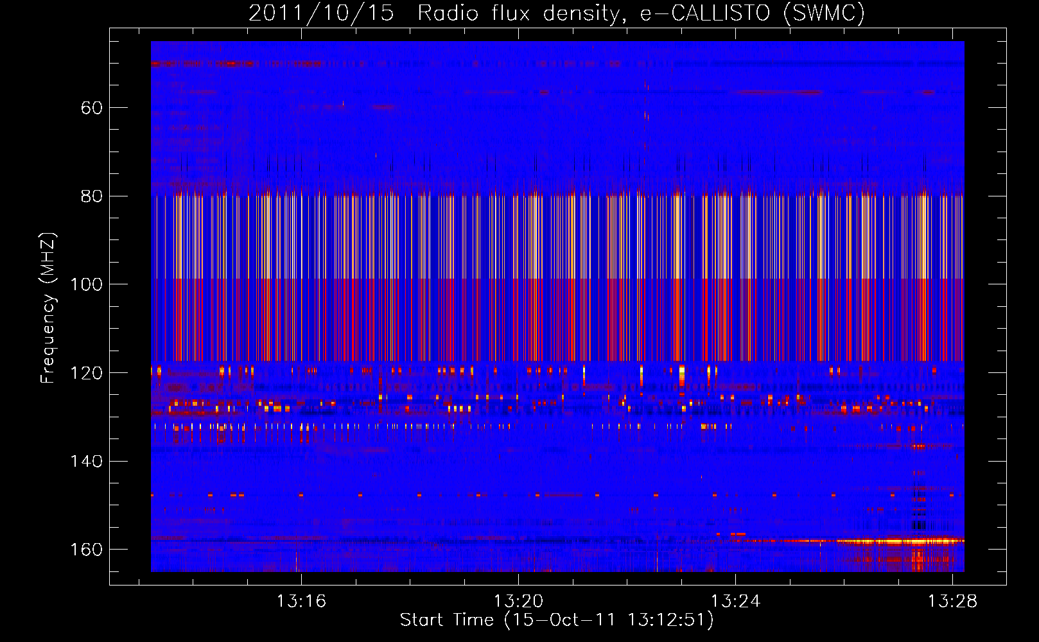Image resolution: width=1039 pixels, height=642 pixels.
Task: Click the '140' frequency tick label
Action: click(86, 462)
